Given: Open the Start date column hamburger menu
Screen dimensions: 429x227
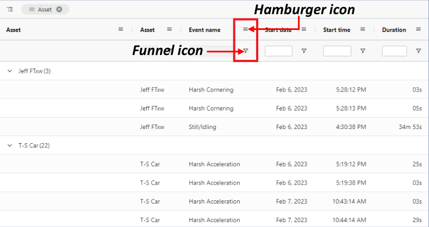Looking at the screenshot, I should 304,29.
